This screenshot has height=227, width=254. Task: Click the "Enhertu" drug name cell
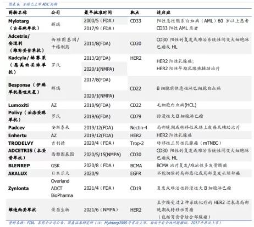coord(18,135)
